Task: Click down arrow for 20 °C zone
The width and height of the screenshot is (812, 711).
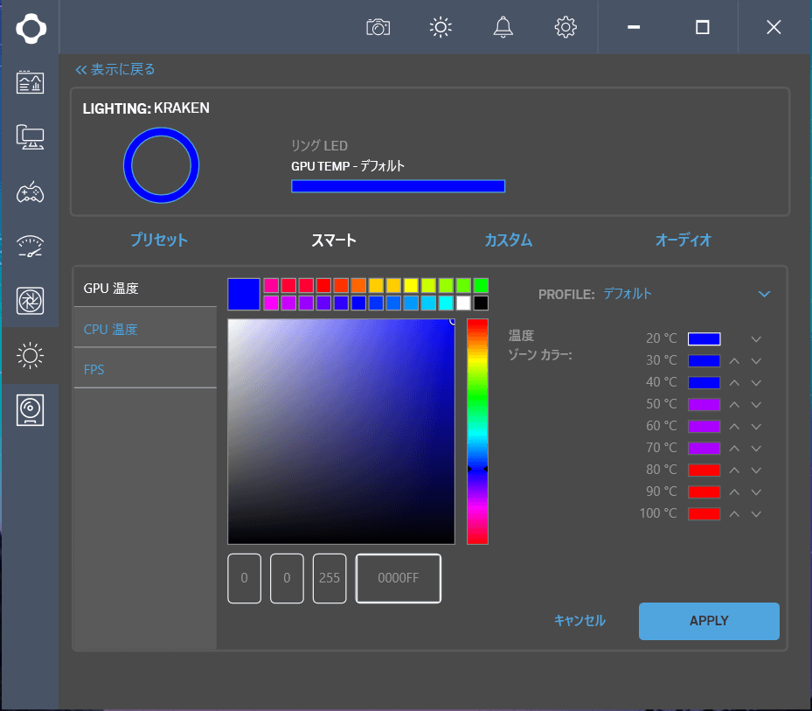Action: coord(756,339)
